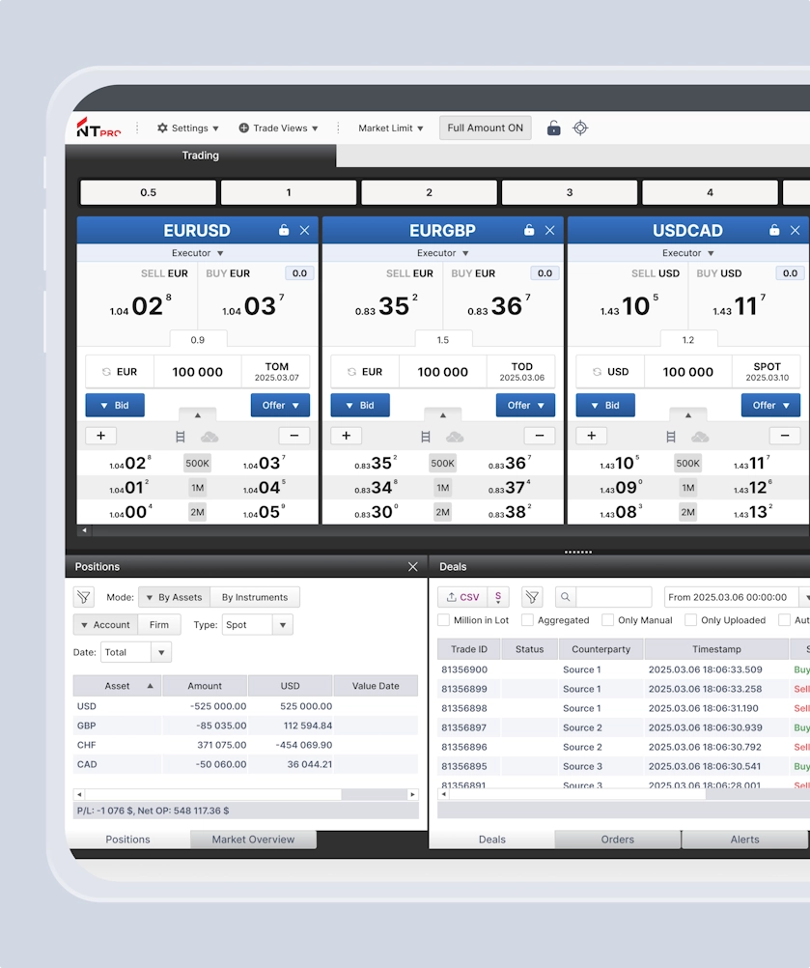Click the swap currency icon beside USD
The width and height of the screenshot is (810, 968).
(597, 372)
